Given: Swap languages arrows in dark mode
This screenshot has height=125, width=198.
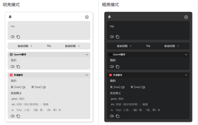Looking at the screenshot, I should pyautogui.click(x=148, y=46).
